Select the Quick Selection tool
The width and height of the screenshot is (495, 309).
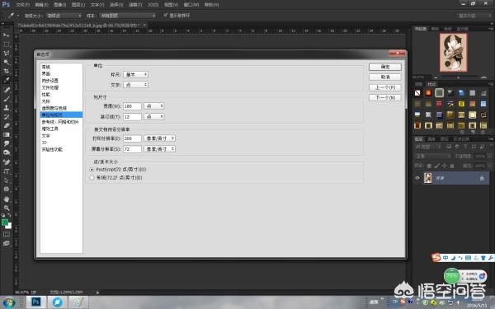pyautogui.click(x=7, y=62)
